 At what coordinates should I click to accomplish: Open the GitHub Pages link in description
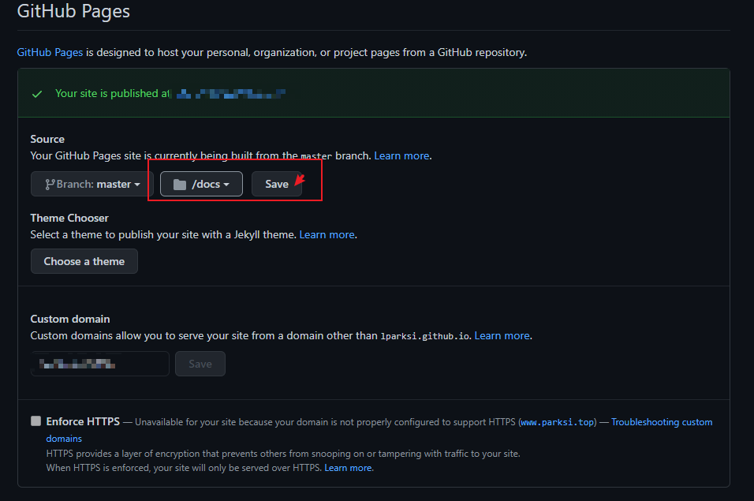50,52
